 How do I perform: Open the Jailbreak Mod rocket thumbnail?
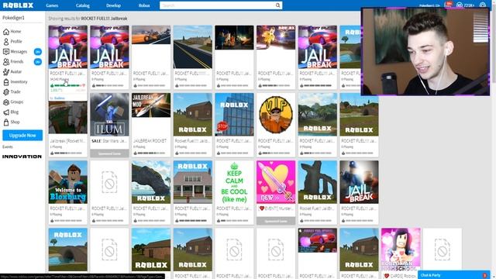click(151, 105)
